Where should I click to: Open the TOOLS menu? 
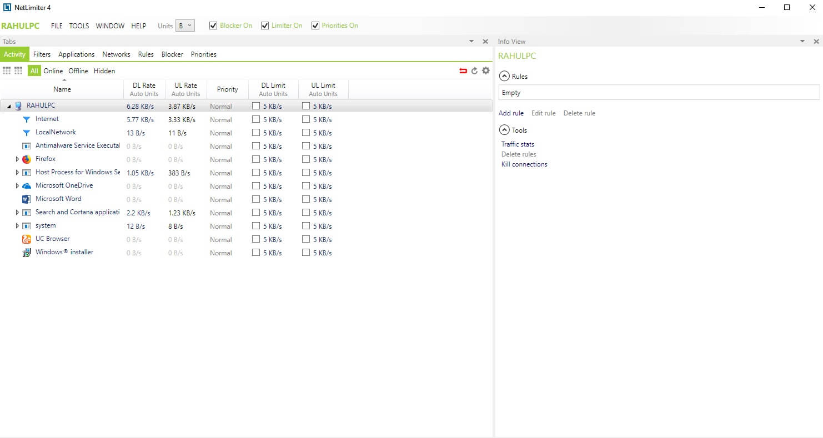click(79, 26)
